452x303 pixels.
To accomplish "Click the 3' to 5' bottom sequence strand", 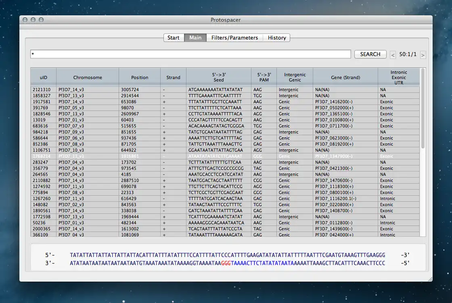I will coord(228,263).
